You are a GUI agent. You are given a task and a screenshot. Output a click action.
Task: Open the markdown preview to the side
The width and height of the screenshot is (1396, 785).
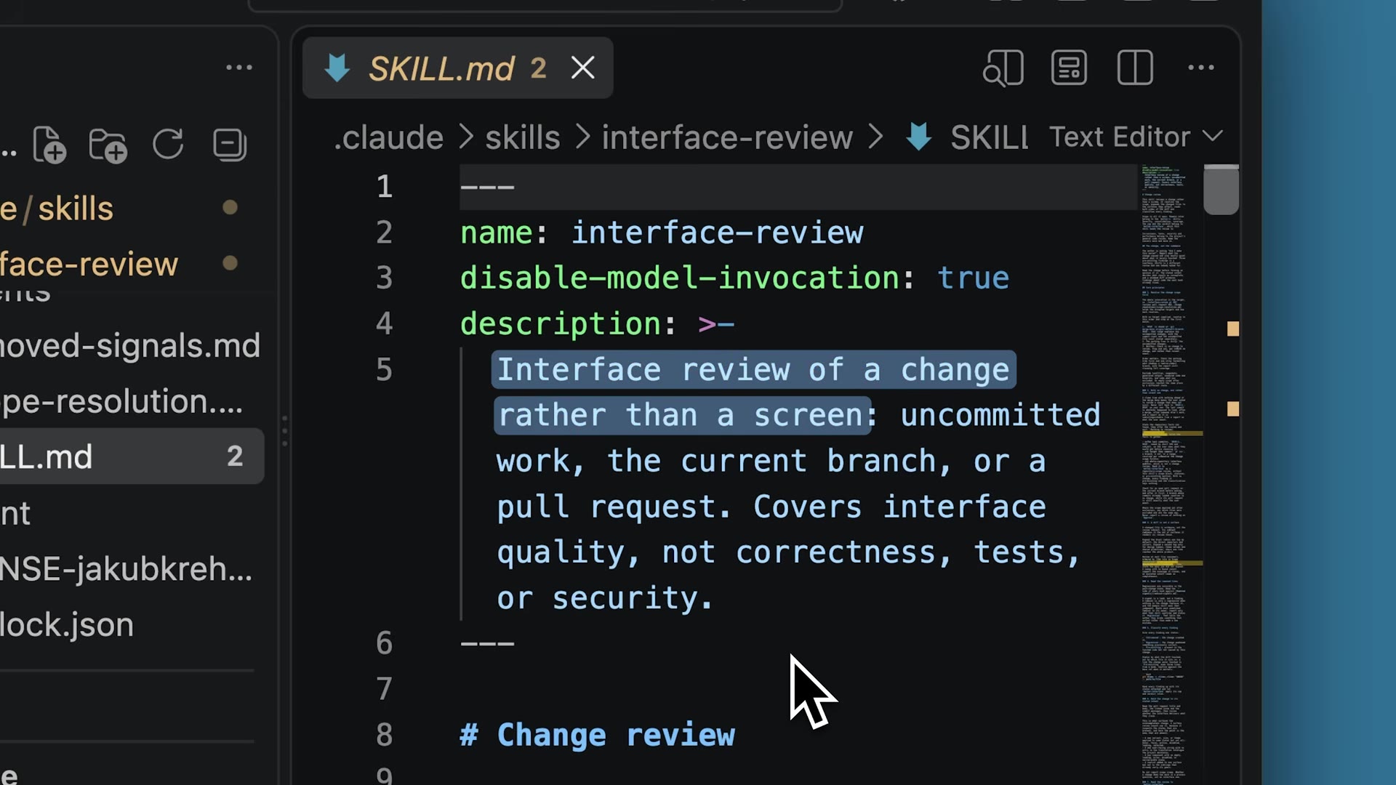(x=1003, y=68)
